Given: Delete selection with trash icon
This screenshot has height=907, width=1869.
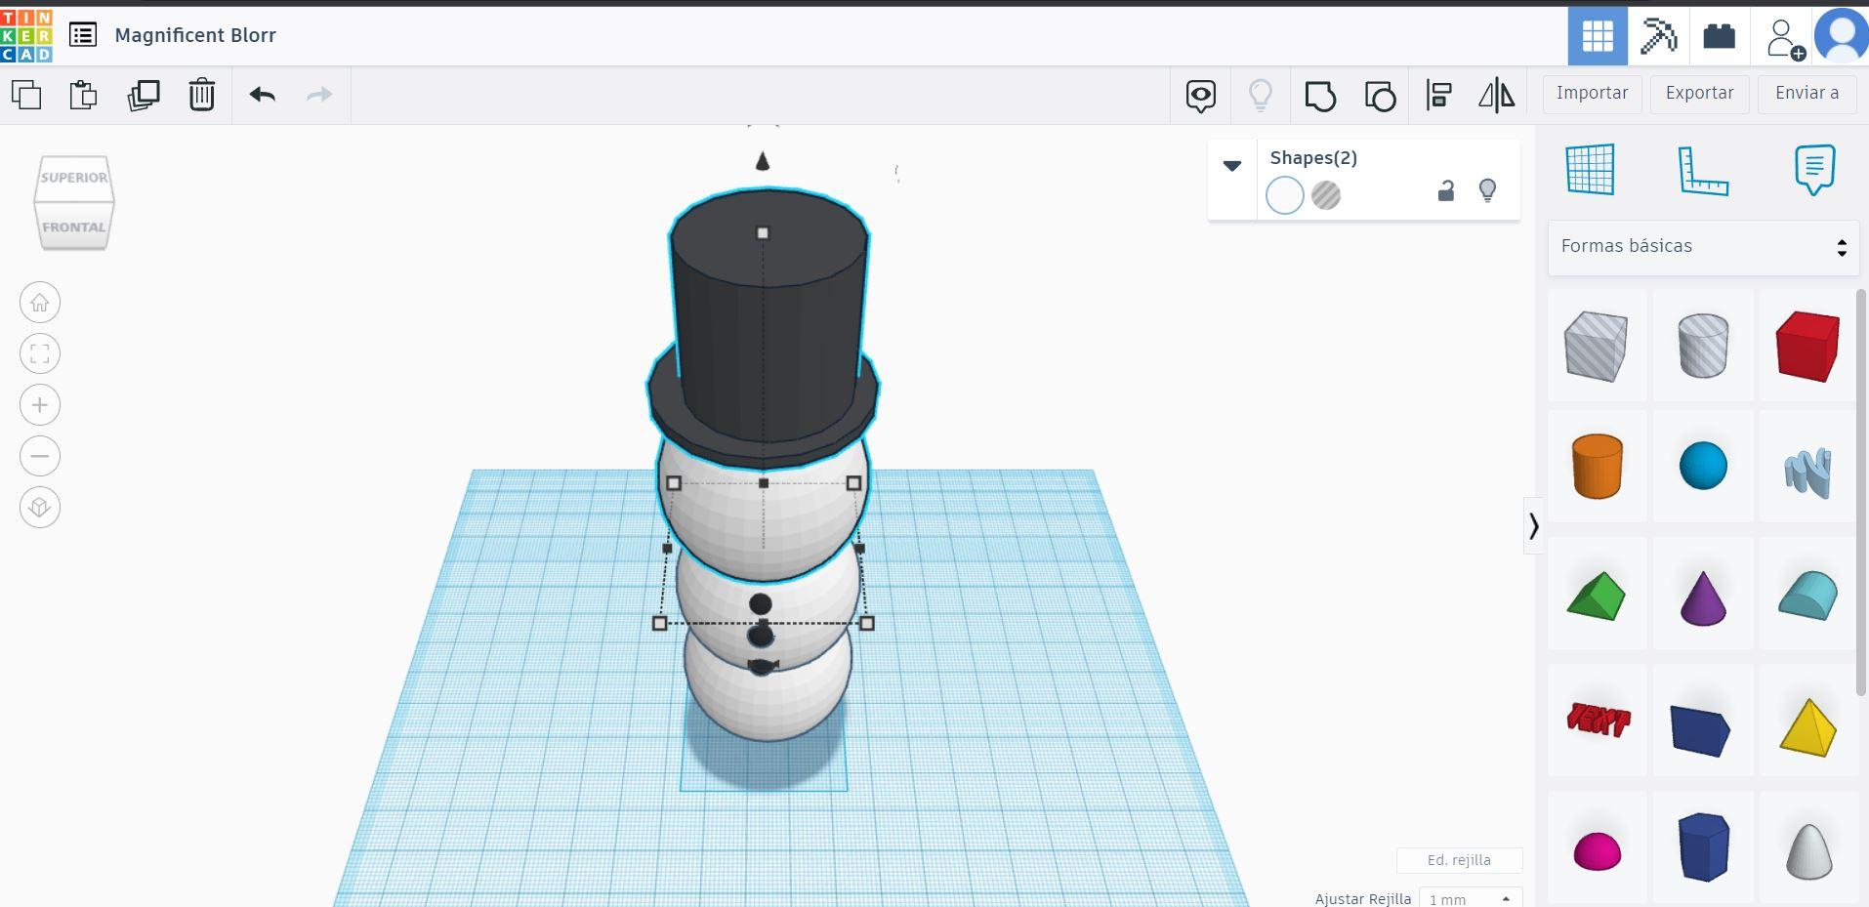Looking at the screenshot, I should tap(202, 95).
